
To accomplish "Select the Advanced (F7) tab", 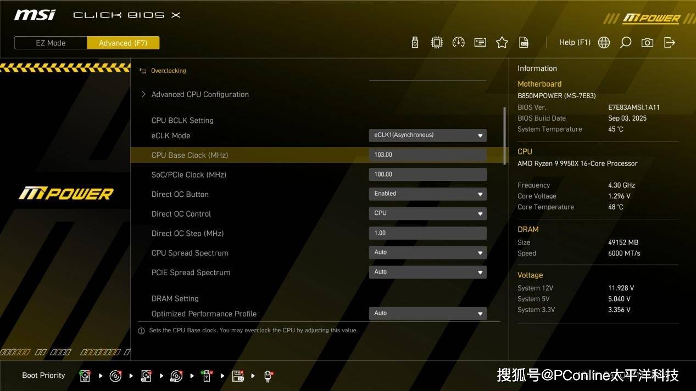I will (x=123, y=43).
